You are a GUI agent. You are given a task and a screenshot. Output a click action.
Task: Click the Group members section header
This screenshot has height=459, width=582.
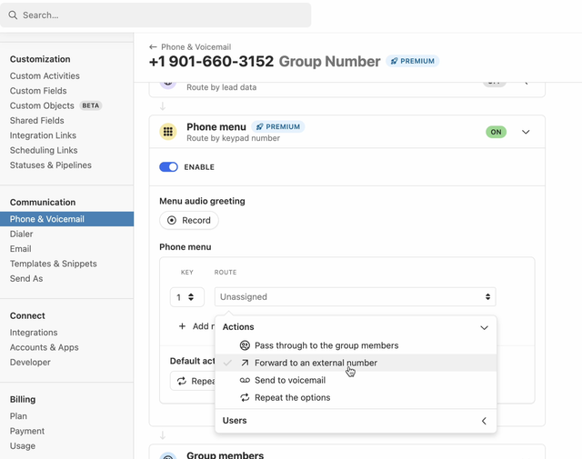(347, 454)
